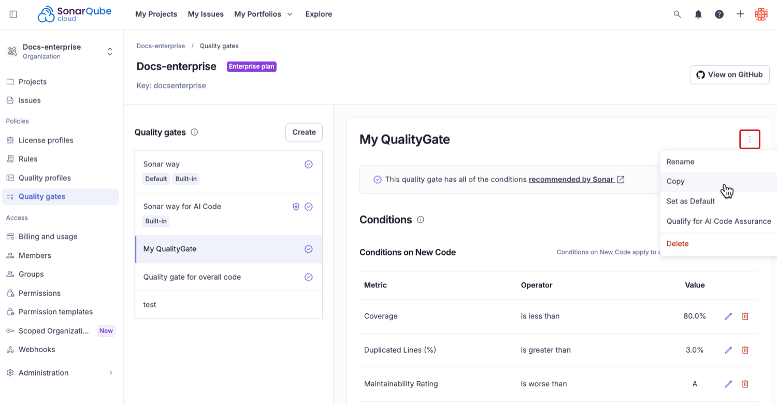This screenshot has width=777, height=405.
Task: Expand the Administration menu chevron
Action: click(111, 373)
